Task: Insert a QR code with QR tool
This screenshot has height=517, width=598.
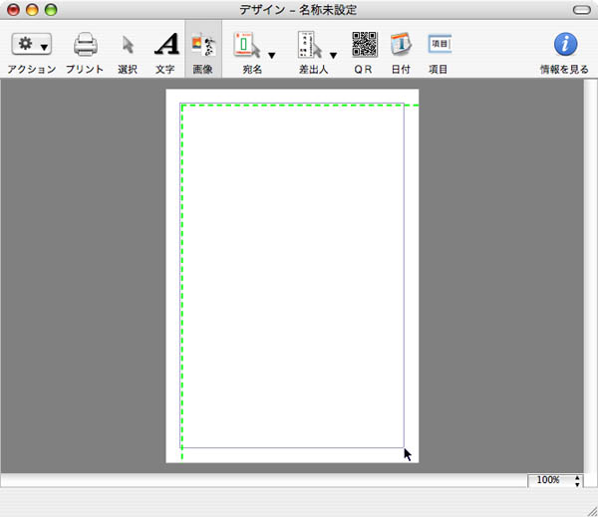Action: [364, 45]
